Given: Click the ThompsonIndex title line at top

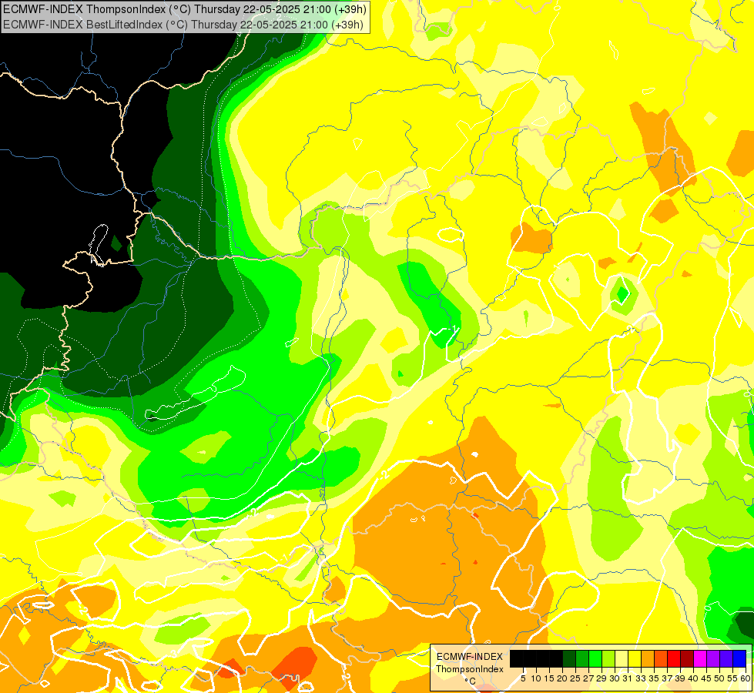Looking at the screenshot, I should tap(185, 9).
